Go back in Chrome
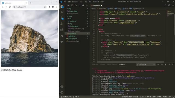The image size is (175, 98). click(2, 7)
